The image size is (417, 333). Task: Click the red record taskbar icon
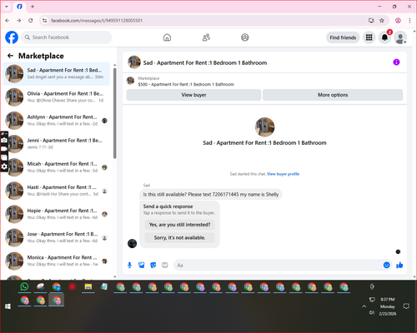tap(73, 286)
